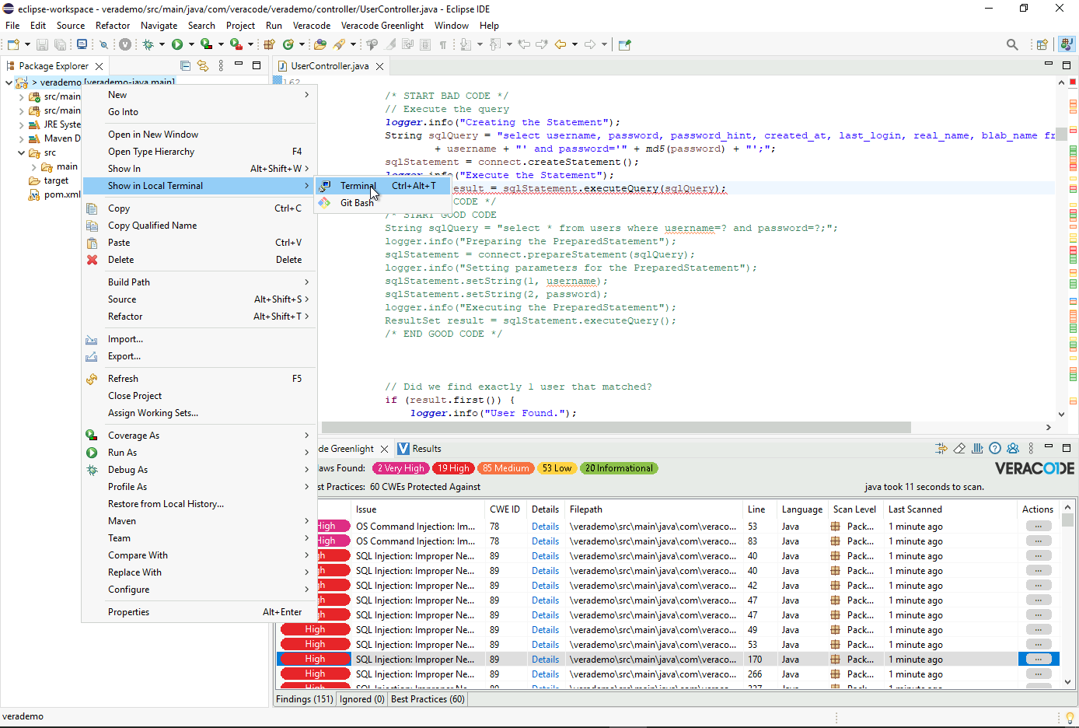Click Collapse All in Package Explorer
This screenshot has width=1079, height=728.
[x=185, y=66]
